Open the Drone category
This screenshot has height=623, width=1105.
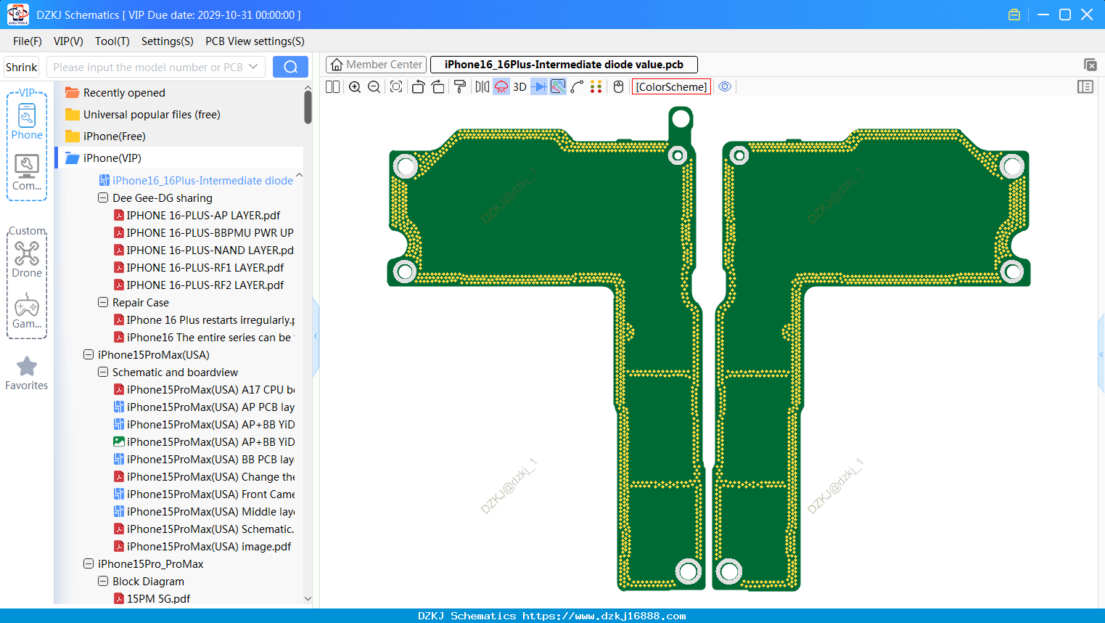pos(27,259)
